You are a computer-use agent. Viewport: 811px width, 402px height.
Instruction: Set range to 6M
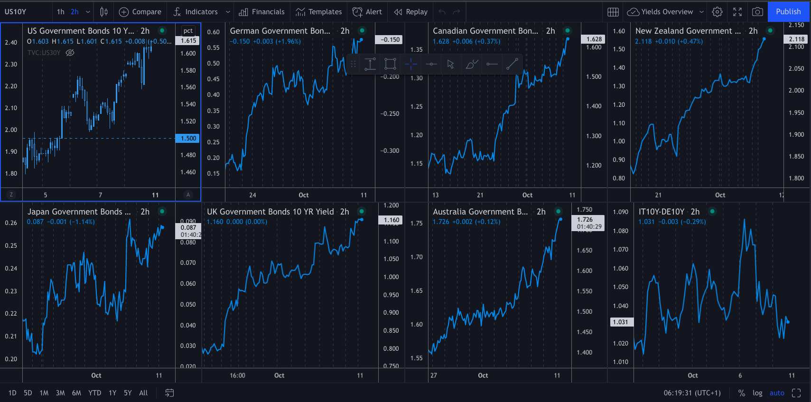[x=76, y=393]
